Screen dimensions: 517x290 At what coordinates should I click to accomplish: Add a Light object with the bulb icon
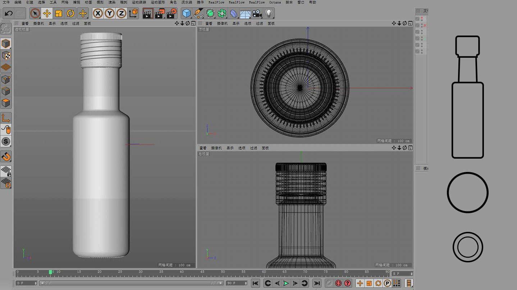pos(269,14)
